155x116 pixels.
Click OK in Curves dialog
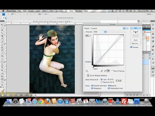coord(136,28)
